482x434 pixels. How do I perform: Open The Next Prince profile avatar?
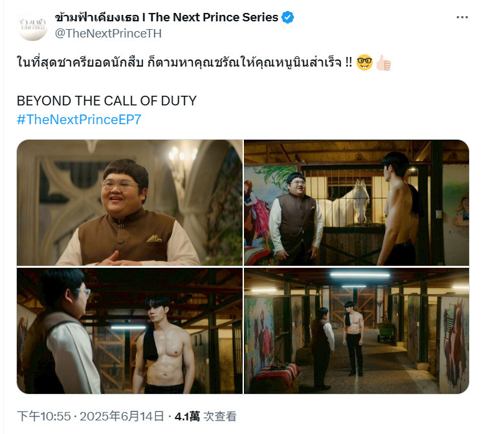[x=32, y=25]
